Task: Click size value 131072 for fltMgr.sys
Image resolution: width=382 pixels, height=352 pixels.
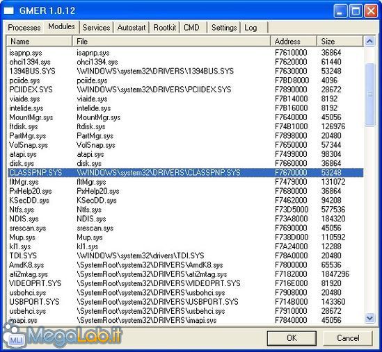Action: point(333,182)
